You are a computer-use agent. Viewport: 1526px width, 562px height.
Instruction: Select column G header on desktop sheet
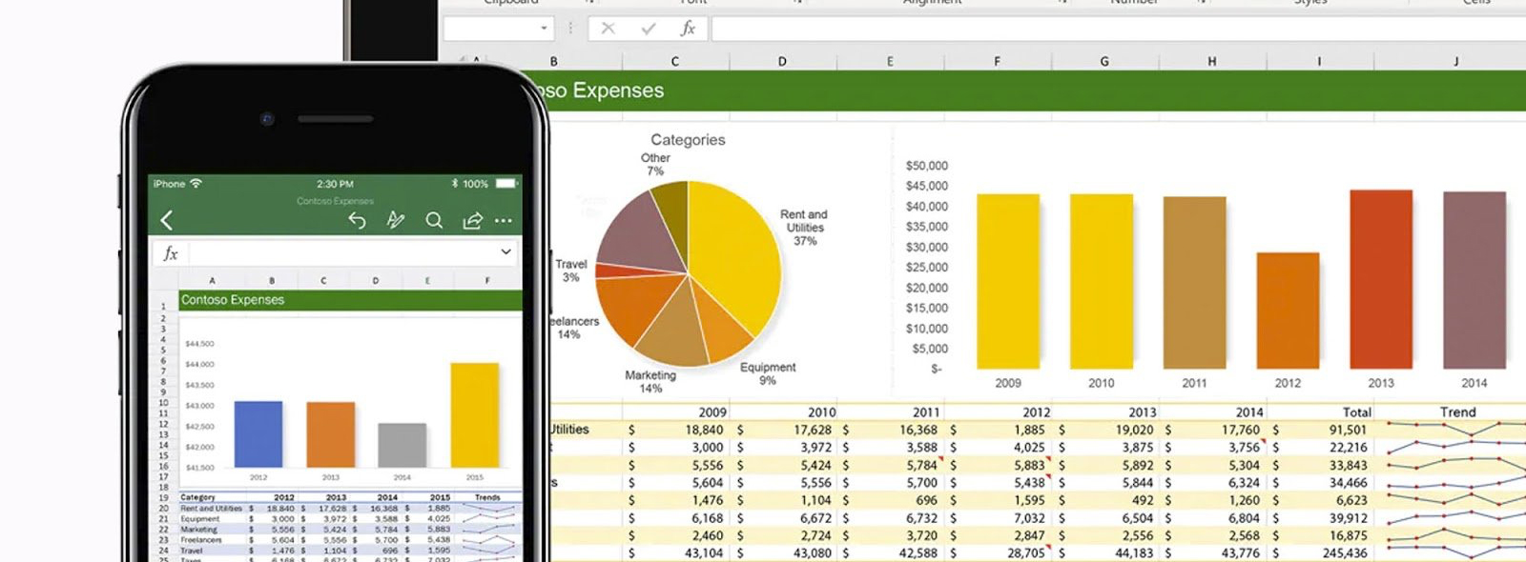(1104, 62)
